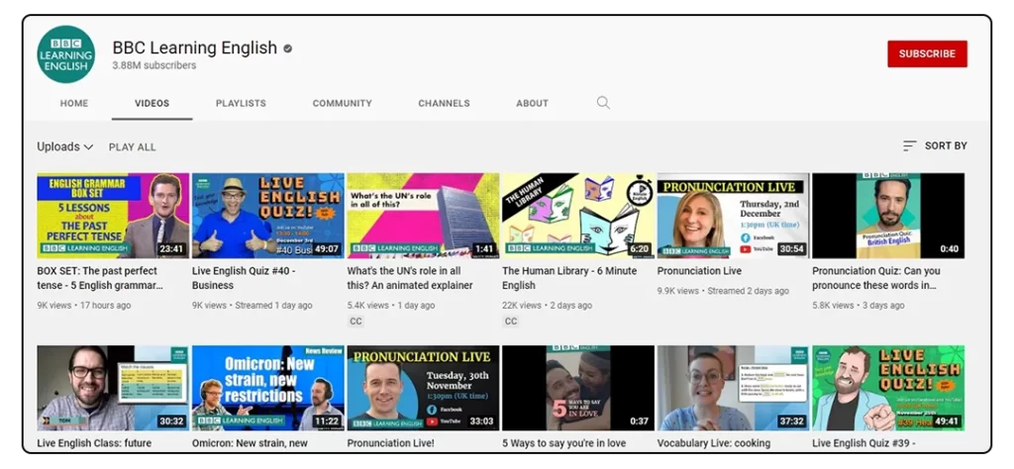Play the Vocabulary Live cooking thumbnail
Image resolution: width=1014 pixels, height=469 pixels.
click(734, 388)
